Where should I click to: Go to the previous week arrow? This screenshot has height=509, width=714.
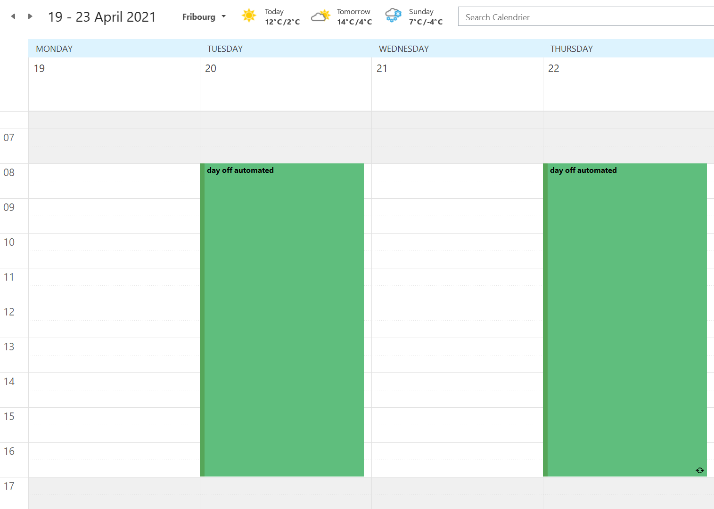tap(13, 16)
